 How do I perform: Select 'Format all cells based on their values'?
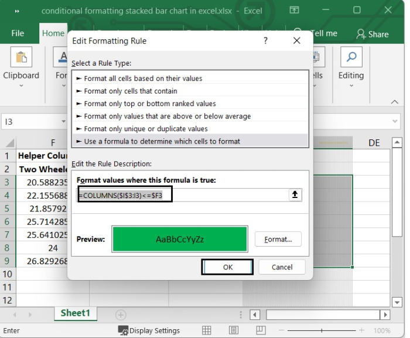coord(190,78)
